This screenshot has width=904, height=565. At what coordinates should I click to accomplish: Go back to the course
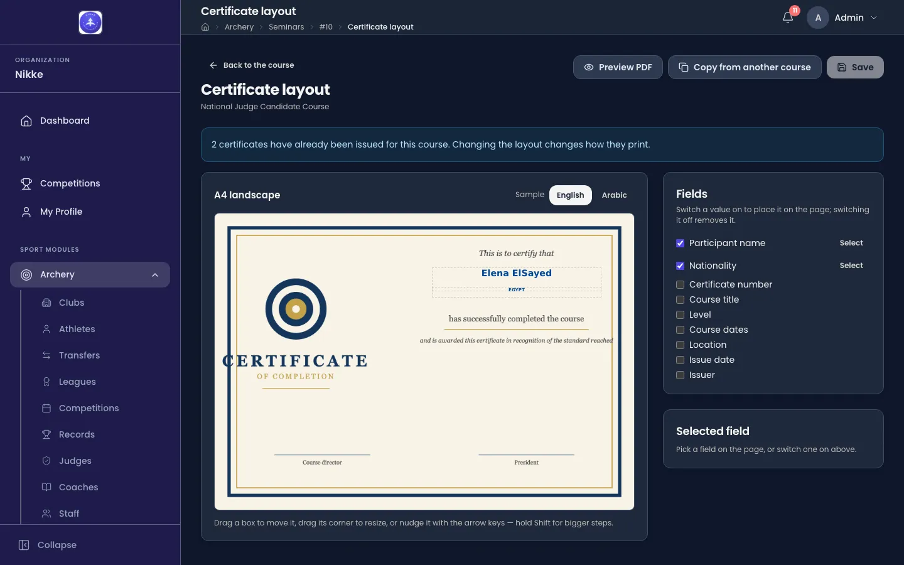pyautogui.click(x=251, y=65)
